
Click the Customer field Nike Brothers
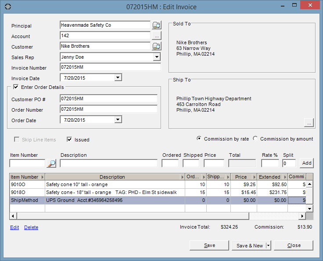(x=105, y=46)
